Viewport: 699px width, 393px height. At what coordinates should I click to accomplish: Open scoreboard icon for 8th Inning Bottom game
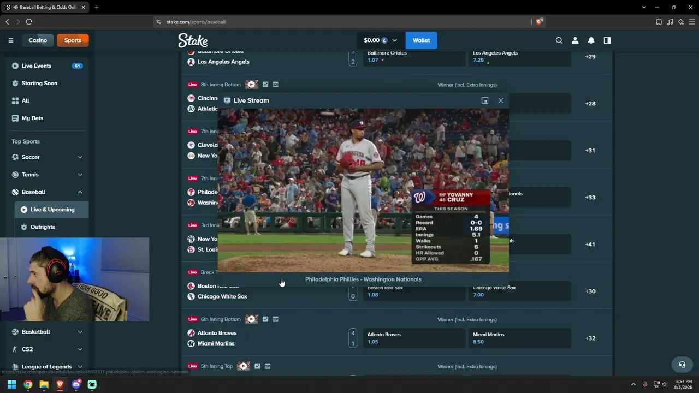click(x=276, y=85)
